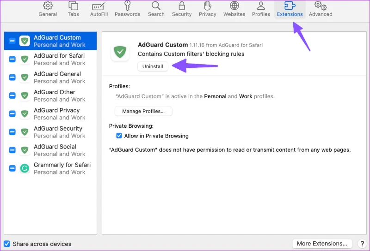Select the Websites preferences tab

pyautogui.click(x=234, y=9)
